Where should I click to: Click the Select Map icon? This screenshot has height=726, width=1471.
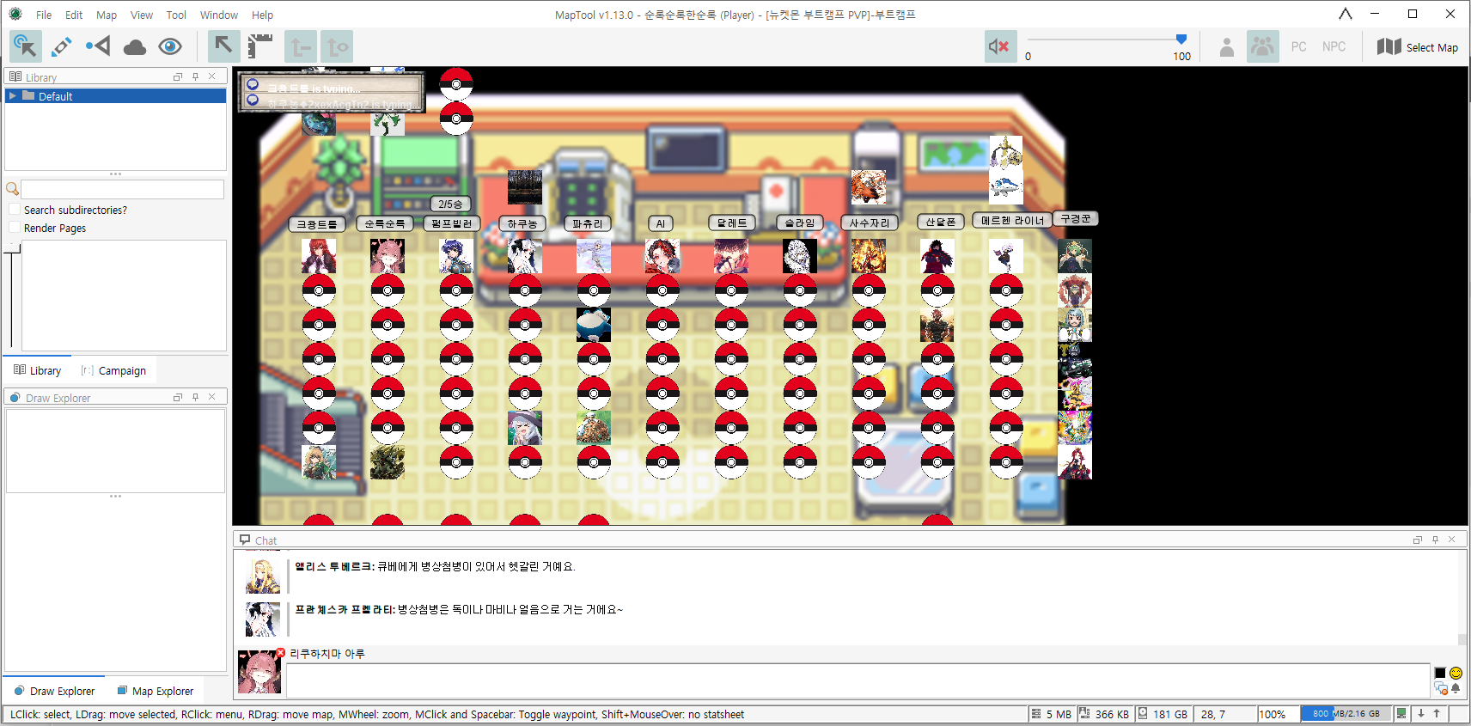1389,46
